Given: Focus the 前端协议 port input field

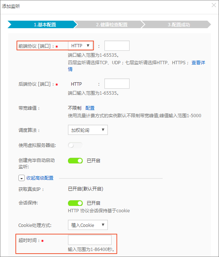Looking at the screenshot, I should 117,46.
